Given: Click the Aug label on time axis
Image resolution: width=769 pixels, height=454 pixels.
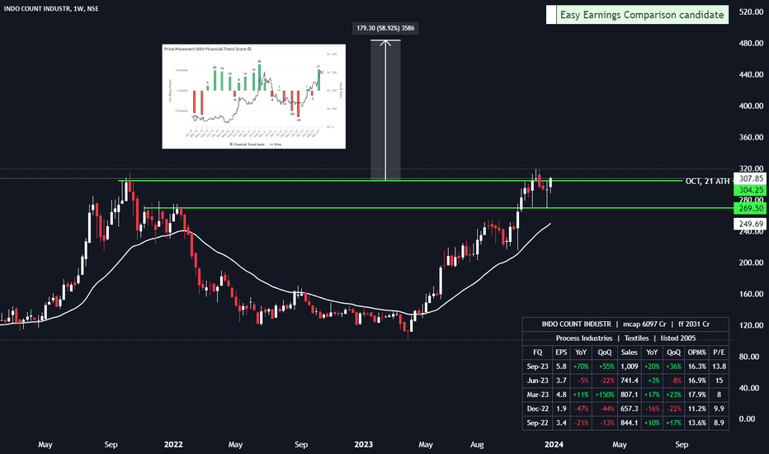Looking at the screenshot, I should [477, 444].
